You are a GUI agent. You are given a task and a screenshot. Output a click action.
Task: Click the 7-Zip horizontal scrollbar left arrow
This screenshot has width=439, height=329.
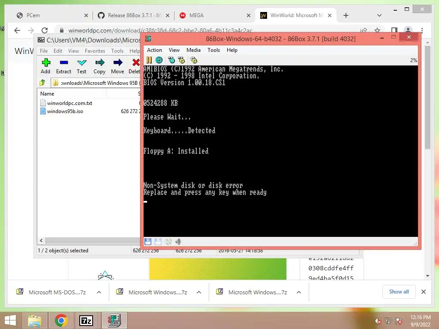[x=42, y=240]
